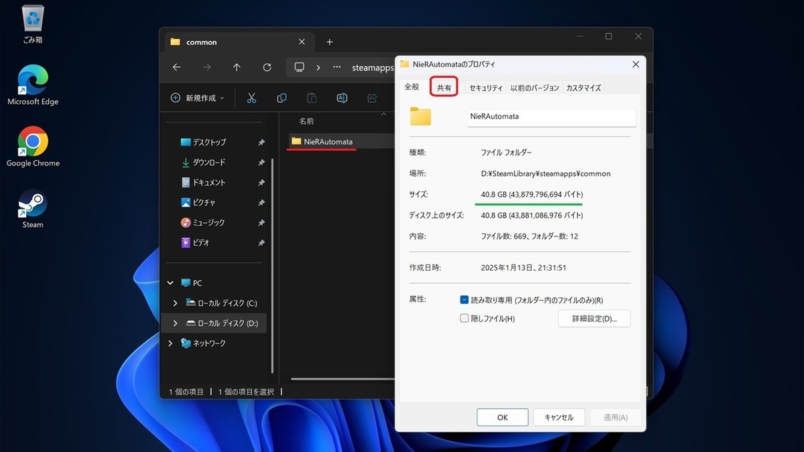Image resolution: width=804 pixels, height=452 pixels.
Task: Switch to the 以前のバージョン tab
Action: tap(534, 88)
